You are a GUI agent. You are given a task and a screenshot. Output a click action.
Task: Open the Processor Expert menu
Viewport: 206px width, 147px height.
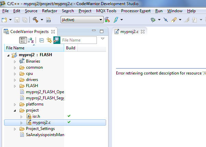tap(136, 11)
